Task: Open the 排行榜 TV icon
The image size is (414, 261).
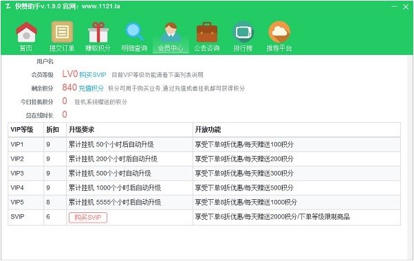Action: [x=243, y=32]
